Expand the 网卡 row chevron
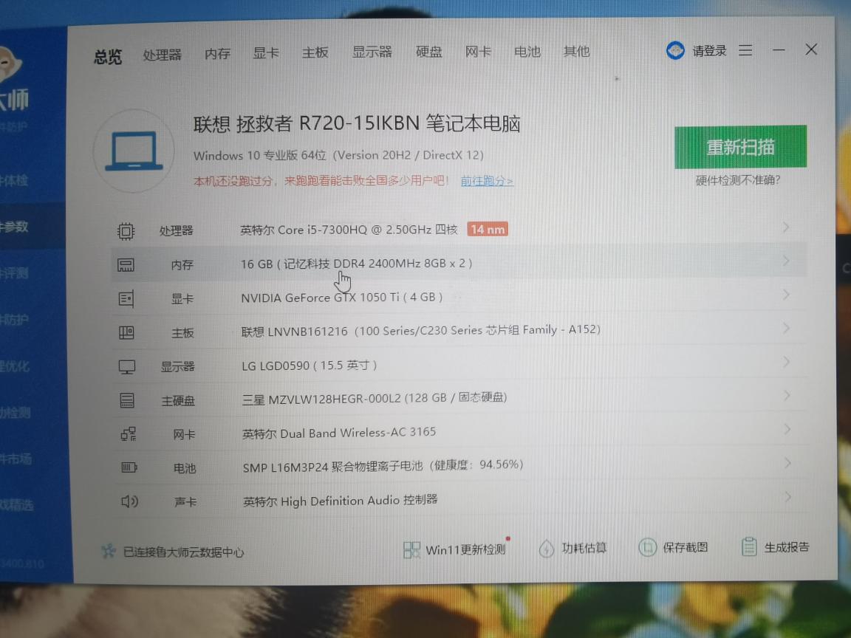 (x=787, y=429)
